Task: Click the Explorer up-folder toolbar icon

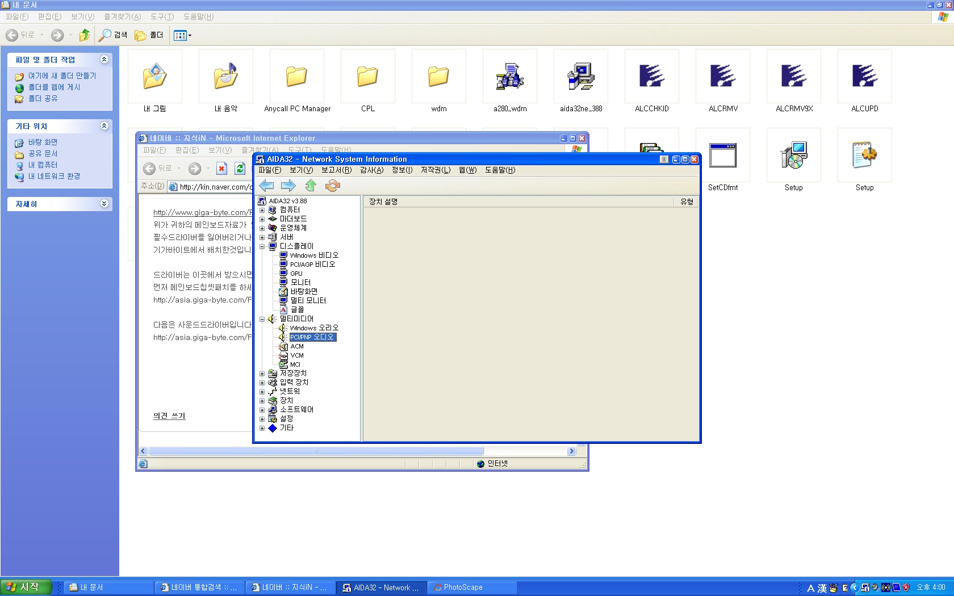Action: pos(85,35)
